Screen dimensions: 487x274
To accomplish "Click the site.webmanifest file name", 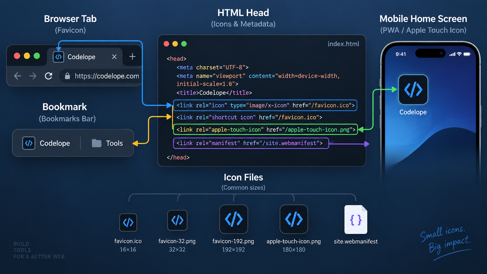I will [356, 241].
